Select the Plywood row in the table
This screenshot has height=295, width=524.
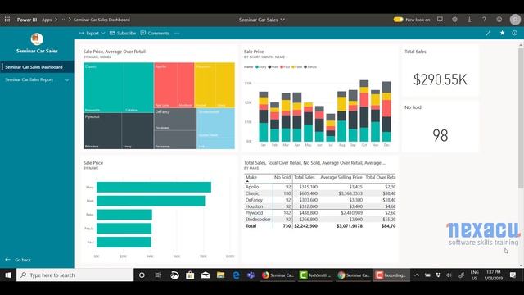tap(320, 213)
